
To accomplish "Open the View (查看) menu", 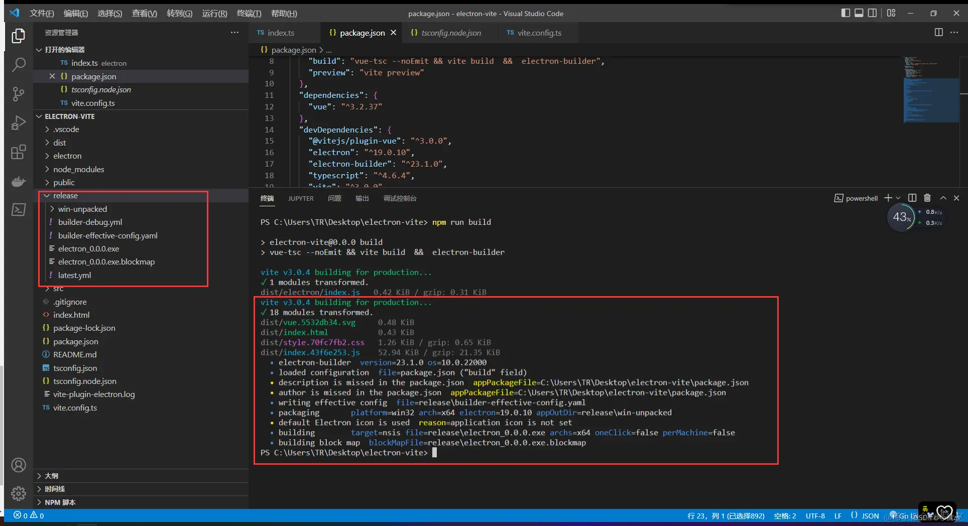I will (145, 14).
